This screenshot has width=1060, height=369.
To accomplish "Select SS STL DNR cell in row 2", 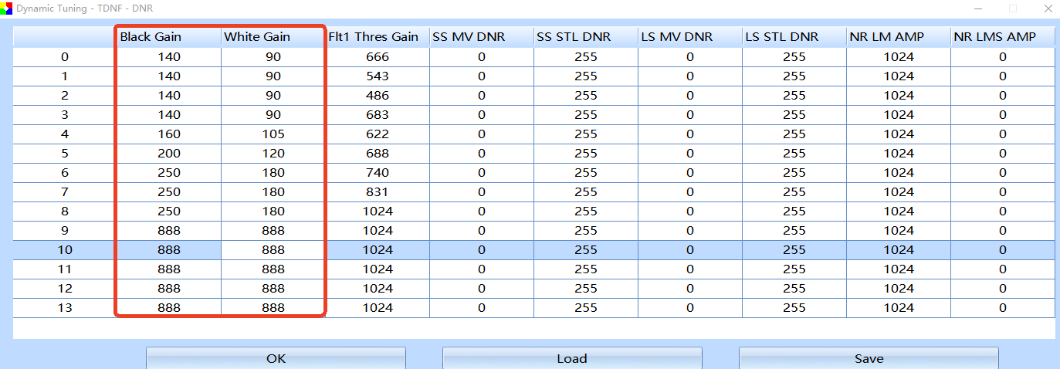I will click(x=586, y=96).
